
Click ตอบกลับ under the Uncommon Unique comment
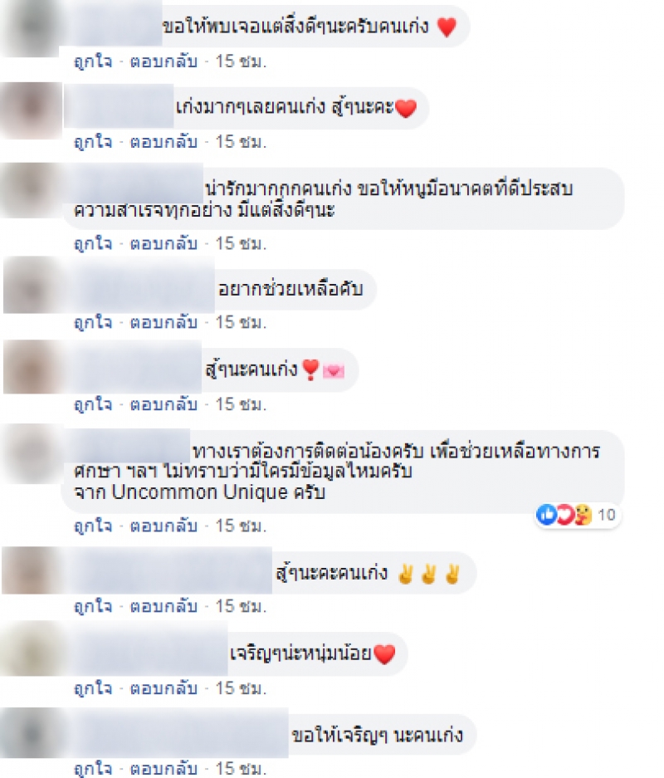click(164, 526)
